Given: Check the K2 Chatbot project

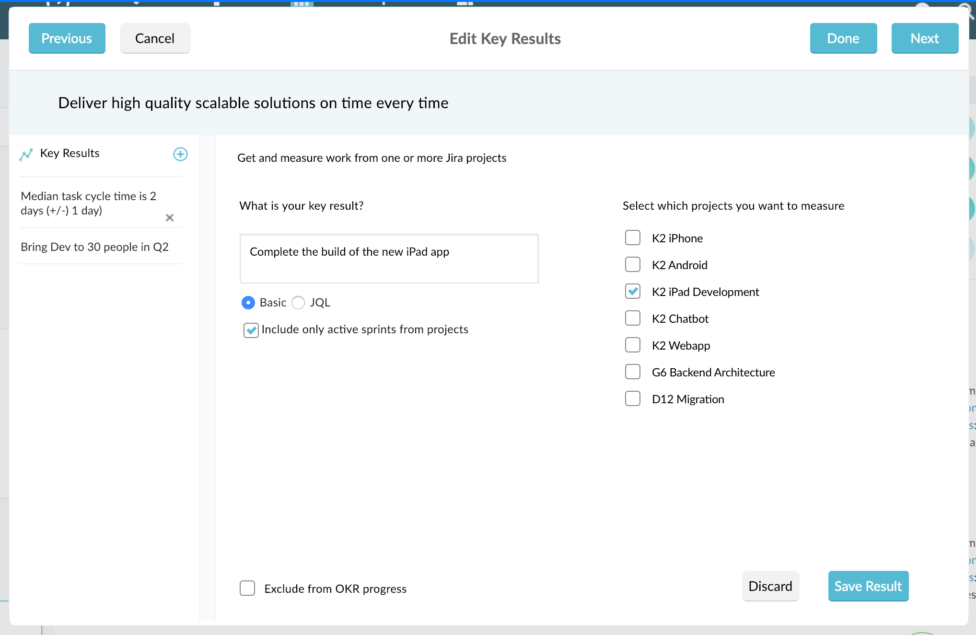Looking at the screenshot, I should pos(633,318).
